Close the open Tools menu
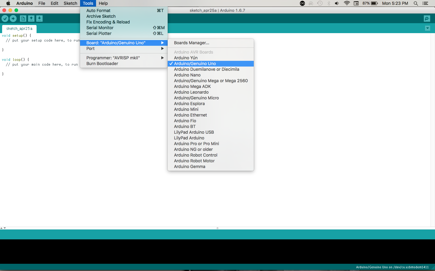Viewport: 435px width, 271px height. 88,3
